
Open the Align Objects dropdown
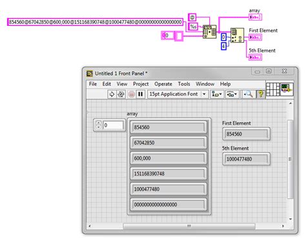tap(216, 94)
